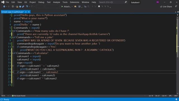The image size is (179, 101).
Task: Click the Ln: 19 status indicator
Action: tap(151, 96)
